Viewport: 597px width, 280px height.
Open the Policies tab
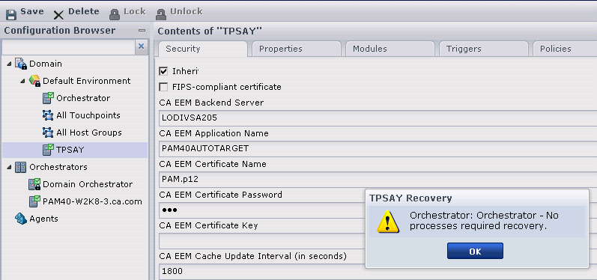(x=565, y=49)
